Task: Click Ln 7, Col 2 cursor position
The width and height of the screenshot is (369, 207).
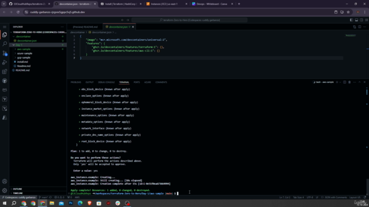Action: click(285, 197)
